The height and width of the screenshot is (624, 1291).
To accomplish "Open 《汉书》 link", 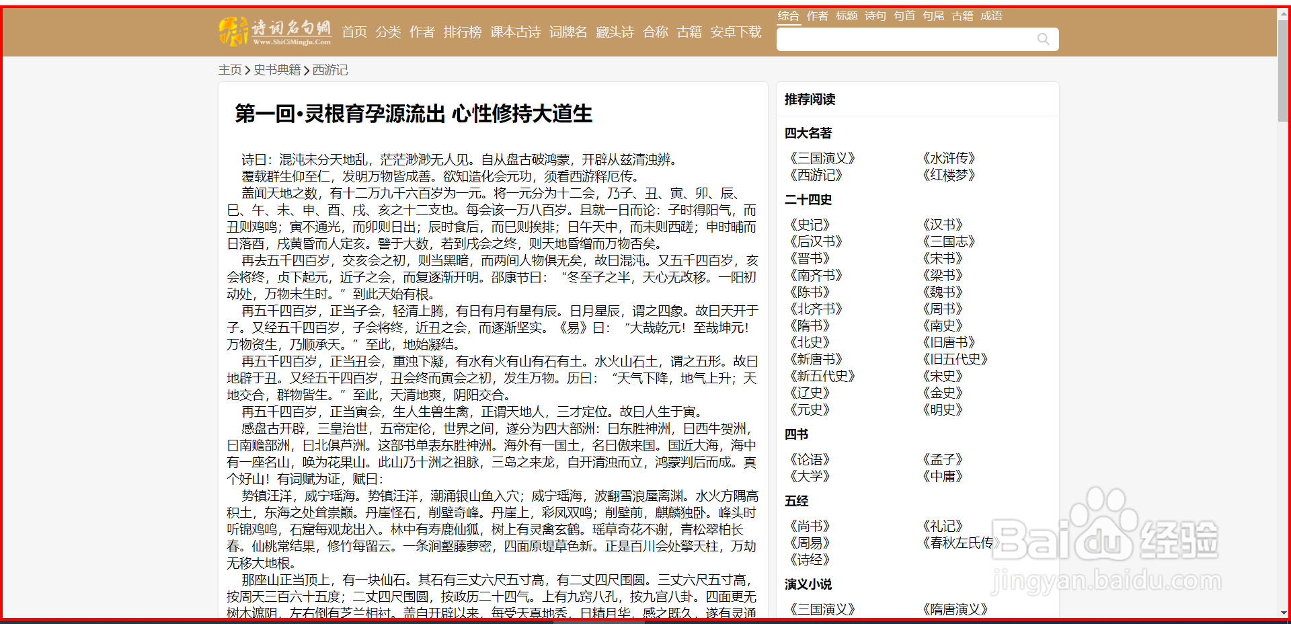I will tap(943, 225).
